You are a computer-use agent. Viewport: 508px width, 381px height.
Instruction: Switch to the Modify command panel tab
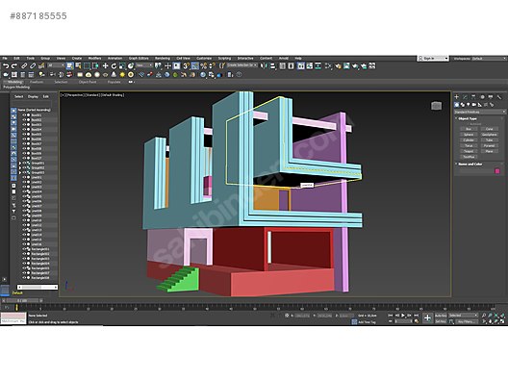point(466,97)
